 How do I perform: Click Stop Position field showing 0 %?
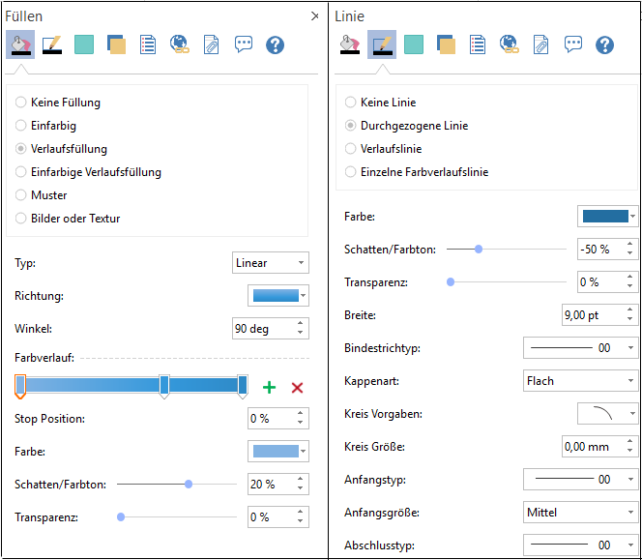click(278, 418)
